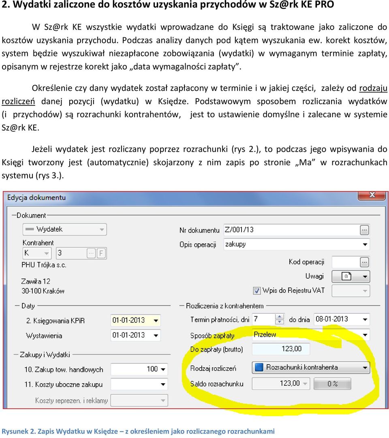Screen dimensions: 389x438
Task: Open the Sposób zapłaty dropdown showing Przelew
Action: point(311,334)
